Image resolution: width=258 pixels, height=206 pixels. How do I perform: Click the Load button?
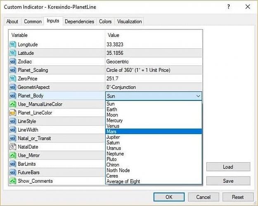pos(228,167)
